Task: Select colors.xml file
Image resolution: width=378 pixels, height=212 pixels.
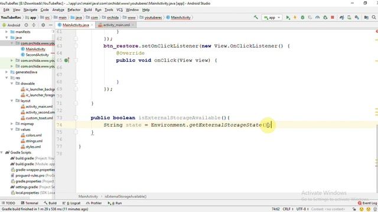Action: click(34, 135)
